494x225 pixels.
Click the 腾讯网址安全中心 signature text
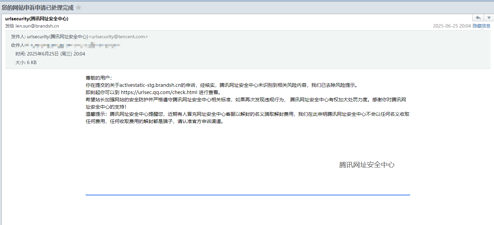[367, 165]
